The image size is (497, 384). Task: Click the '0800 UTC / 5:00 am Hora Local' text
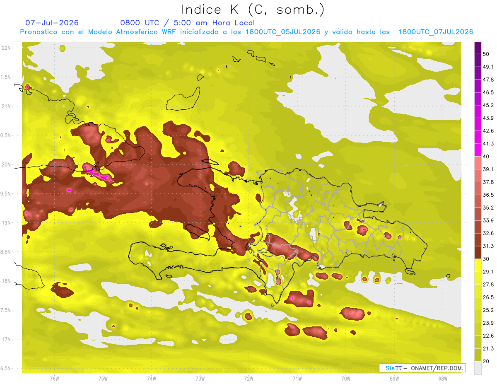(x=188, y=23)
